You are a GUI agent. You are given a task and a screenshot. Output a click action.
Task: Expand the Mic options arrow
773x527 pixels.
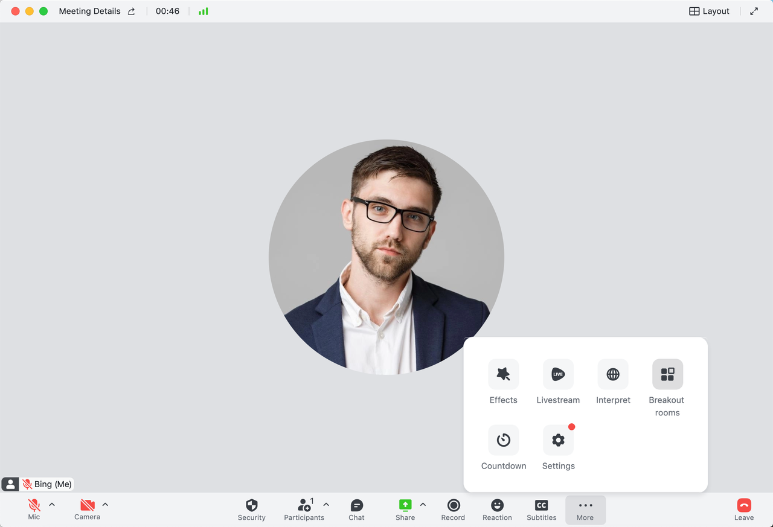(52, 505)
